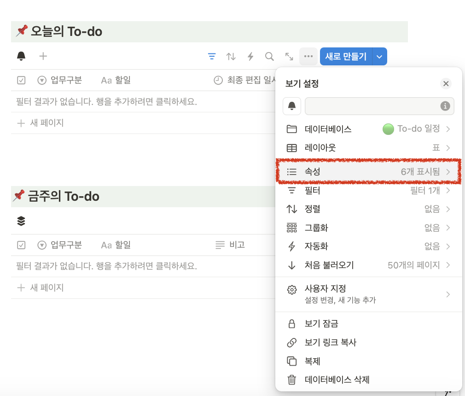Click the lightning automation icon
The width and height of the screenshot is (465, 396).
(x=250, y=56)
